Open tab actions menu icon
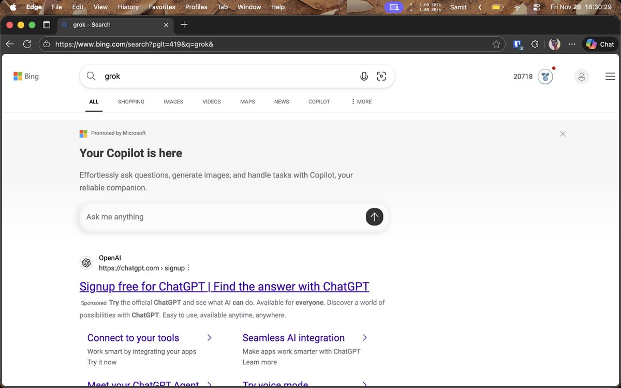Screen dimensions: 621x388 [47, 25]
